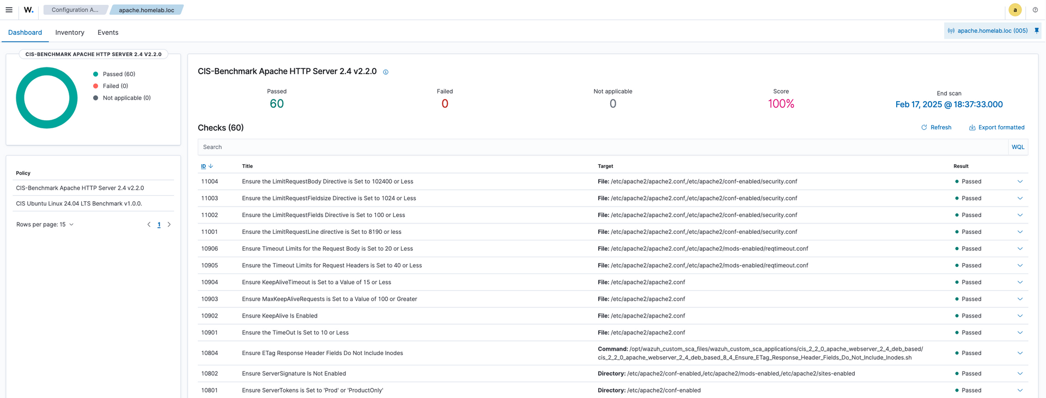
Task: Click the Wazuh W. logo
Action: tap(29, 10)
